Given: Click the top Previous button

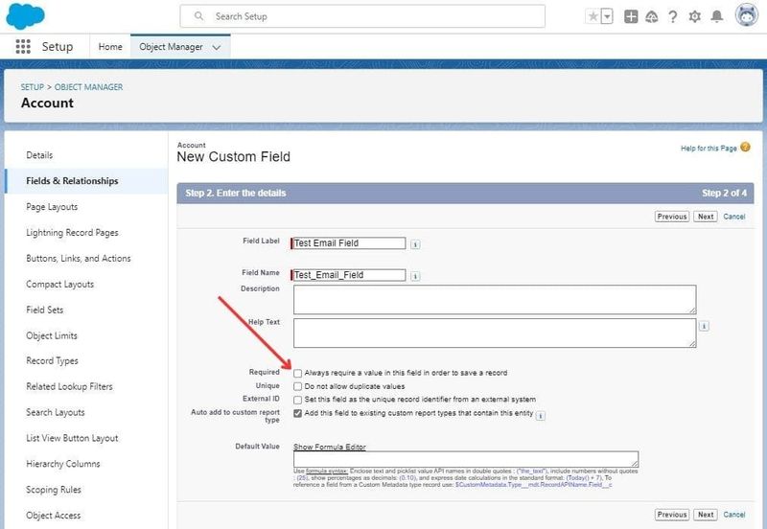Looking at the screenshot, I should 672,216.
